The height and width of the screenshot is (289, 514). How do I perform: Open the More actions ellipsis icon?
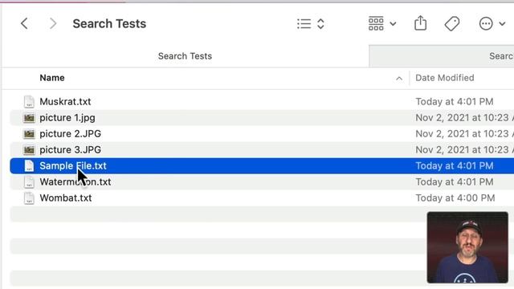(486, 23)
